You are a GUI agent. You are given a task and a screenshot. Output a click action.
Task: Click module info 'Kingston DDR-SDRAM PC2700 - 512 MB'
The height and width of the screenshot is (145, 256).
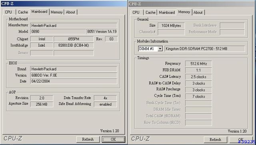click(x=205, y=49)
